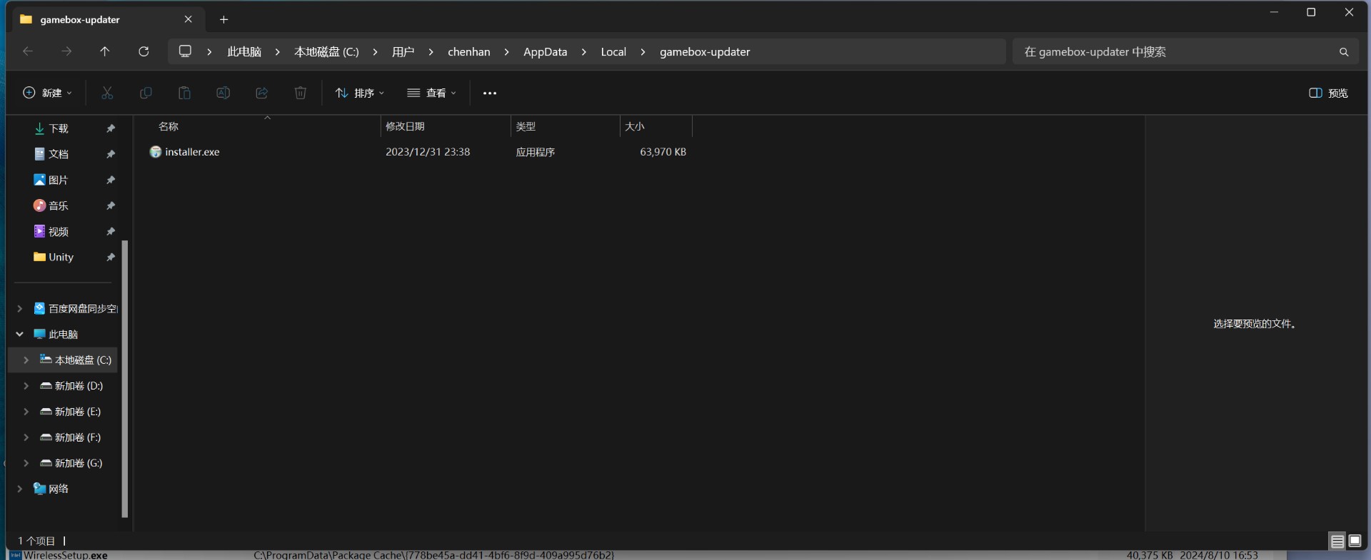Expand 新加卷 (F:) tree node
The height and width of the screenshot is (560, 1371).
point(26,437)
